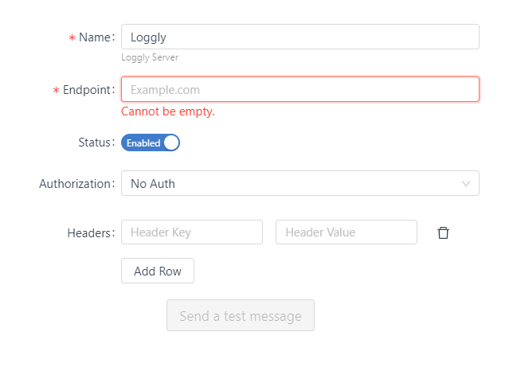Click red required asterisk beside Name
517x367 pixels.
pyautogui.click(x=72, y=38)
